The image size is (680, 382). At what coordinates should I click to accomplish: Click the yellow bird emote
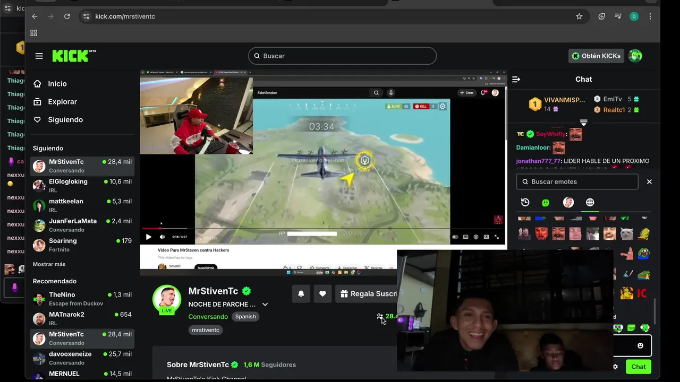[x=644, y=233]
